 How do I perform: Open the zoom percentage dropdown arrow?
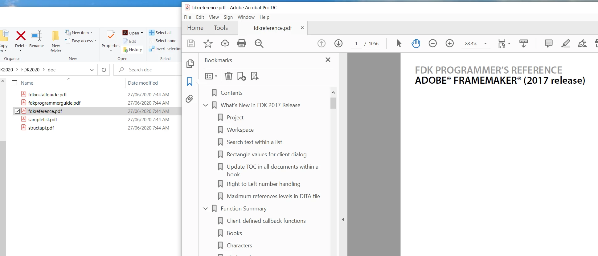click(x=485, y=44)
